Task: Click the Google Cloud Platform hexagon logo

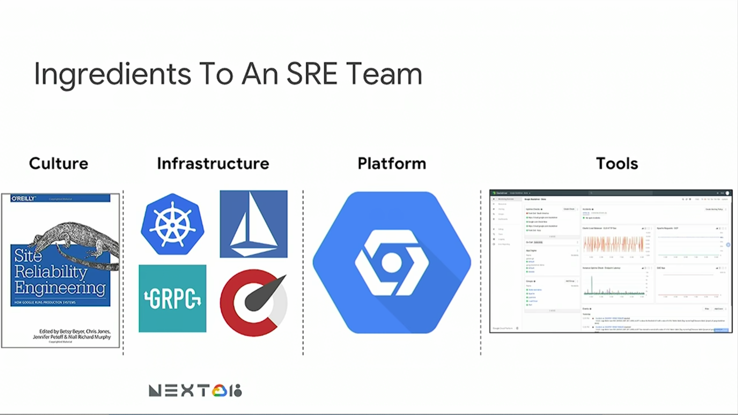Action: pyautogui.click(x=392, y=262)
